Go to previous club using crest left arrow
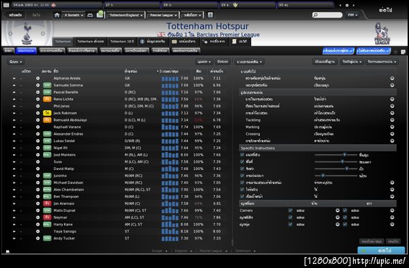The image size is (409, 268). pos(10,33)
